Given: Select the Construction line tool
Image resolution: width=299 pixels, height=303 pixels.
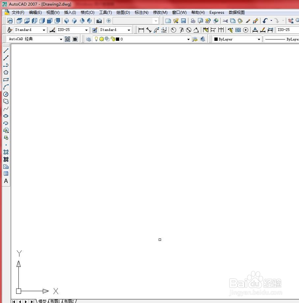Looking at the screenshot, I should pos(6,58).
